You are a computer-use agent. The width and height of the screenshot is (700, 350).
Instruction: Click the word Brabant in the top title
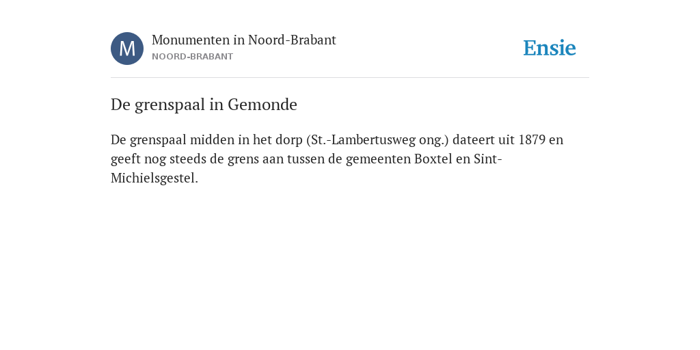click(x=313, y=40)
